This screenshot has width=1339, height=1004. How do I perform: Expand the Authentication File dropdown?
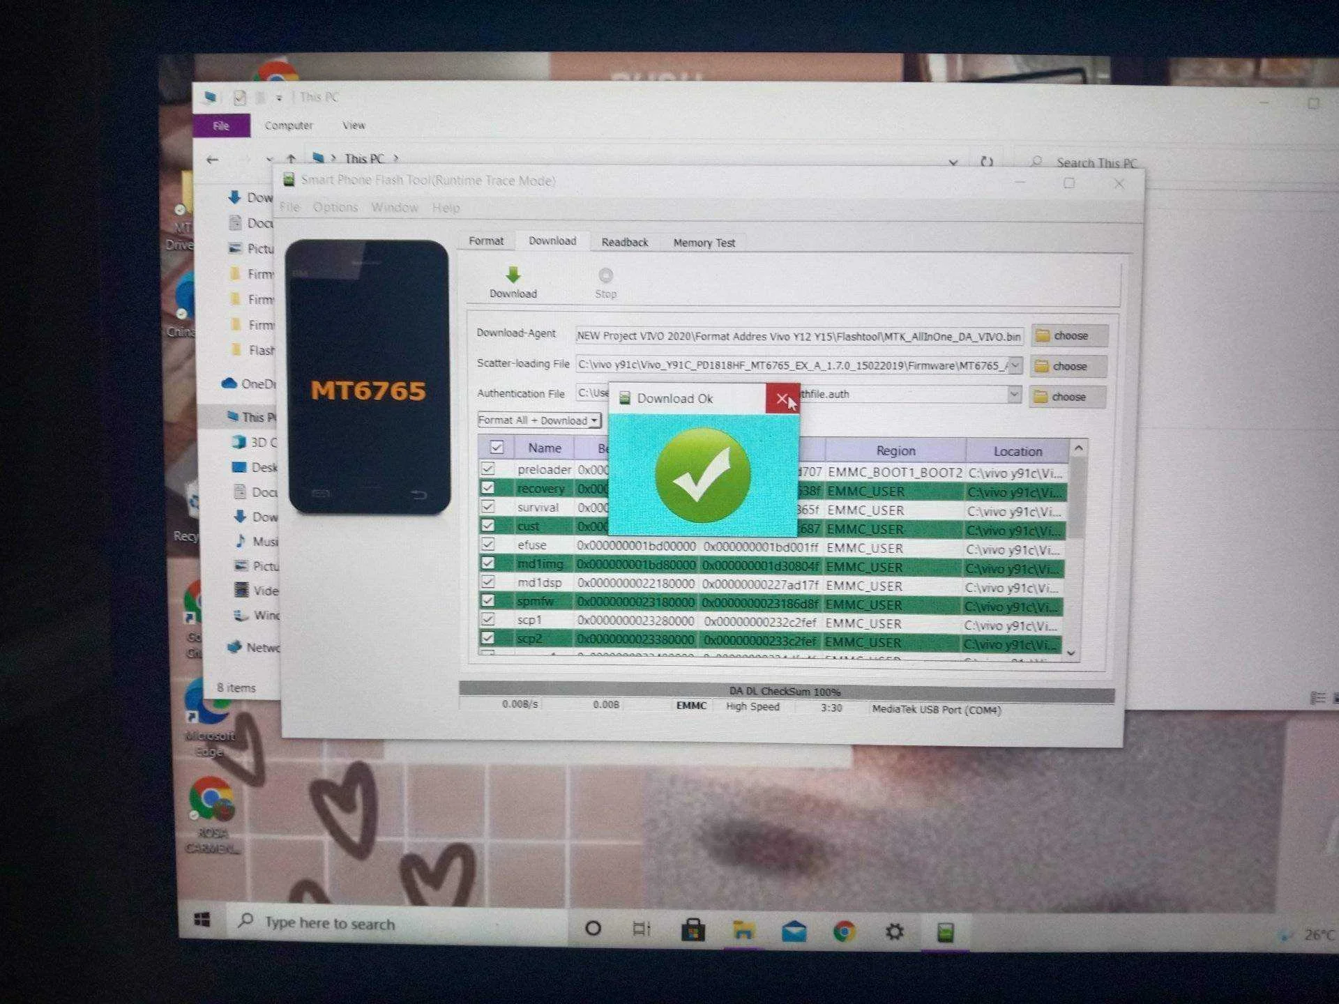(x=1014, y=395)
